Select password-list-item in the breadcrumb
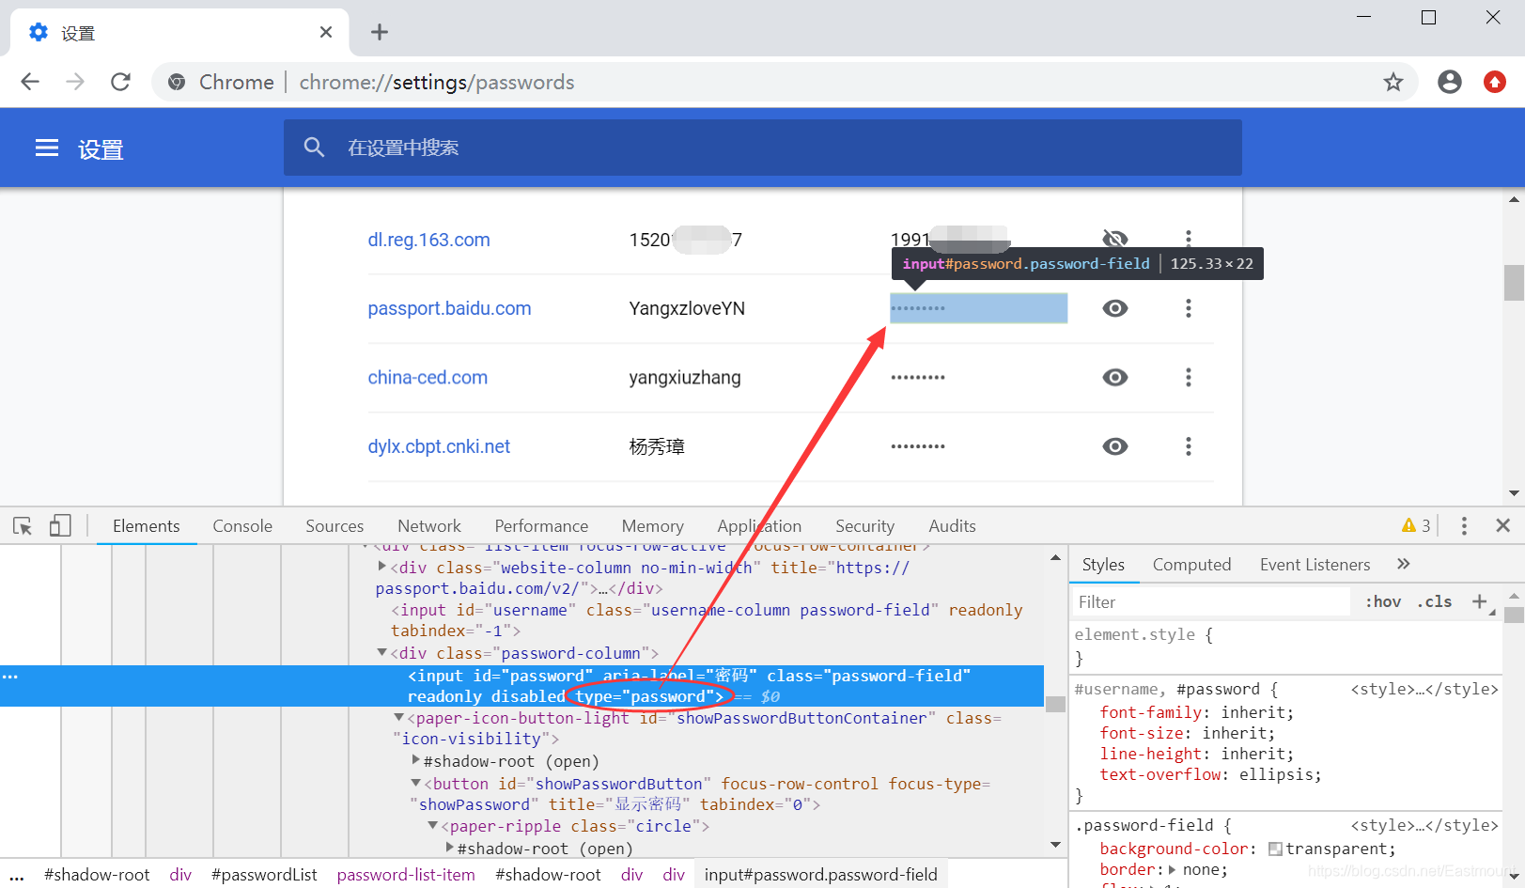1525x888 pixels. point(406,875)
